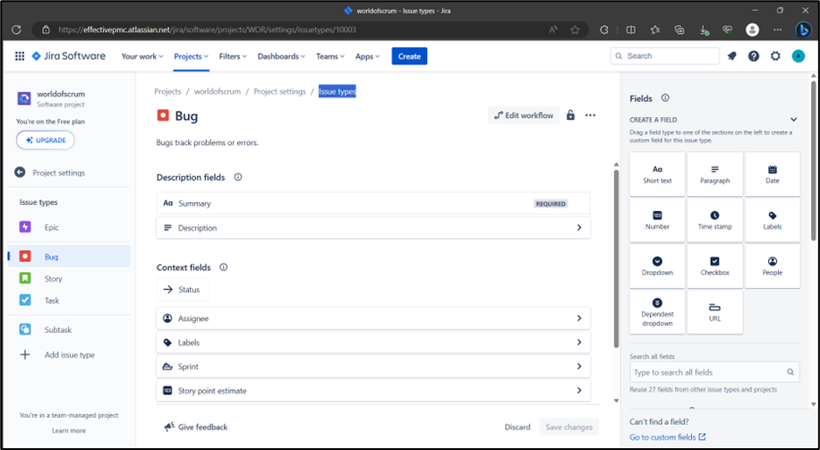Open the Dashboards dropdown menu
Screen dimensions: 820x450
point(281,56)
